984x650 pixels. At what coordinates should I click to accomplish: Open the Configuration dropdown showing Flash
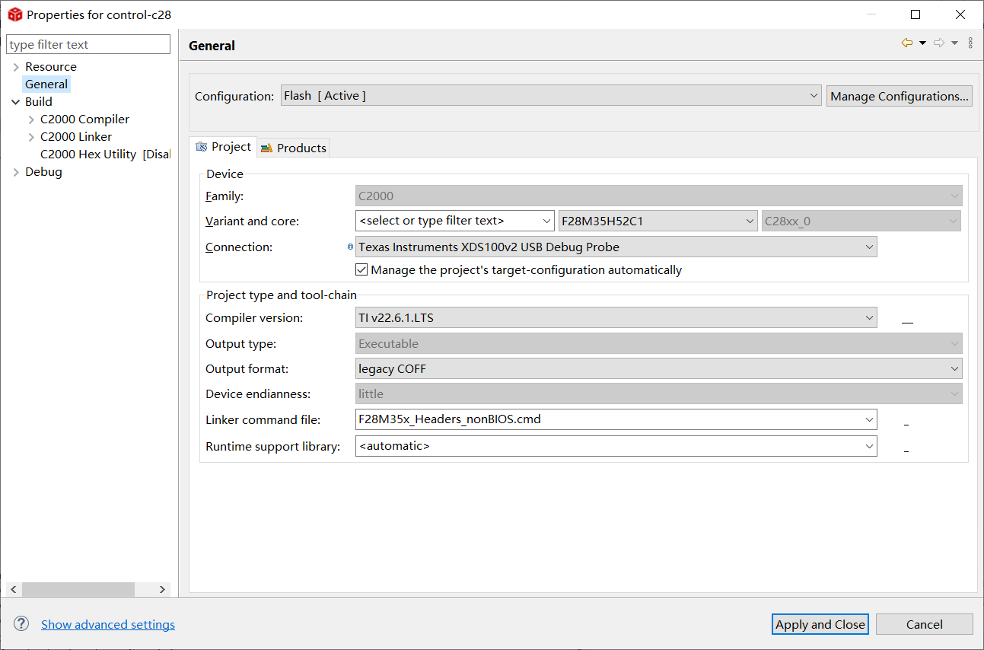coord(551,96)
